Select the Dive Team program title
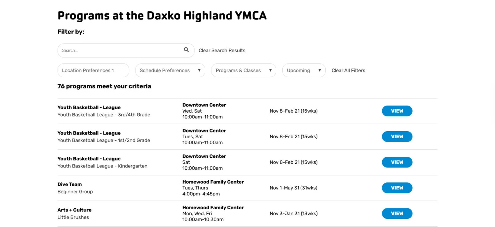The width and height of the screenshot is (495, 227). (70, 184)
